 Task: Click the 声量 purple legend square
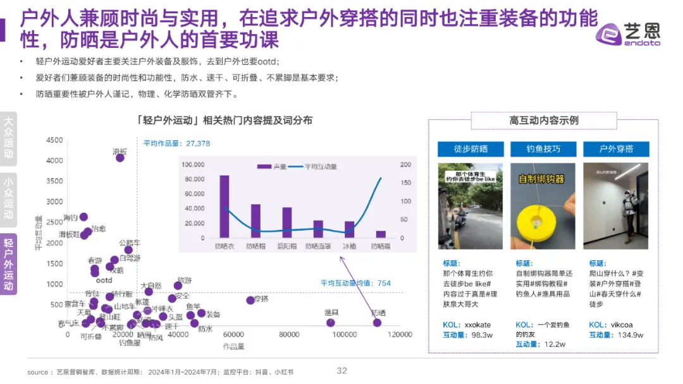266,166
